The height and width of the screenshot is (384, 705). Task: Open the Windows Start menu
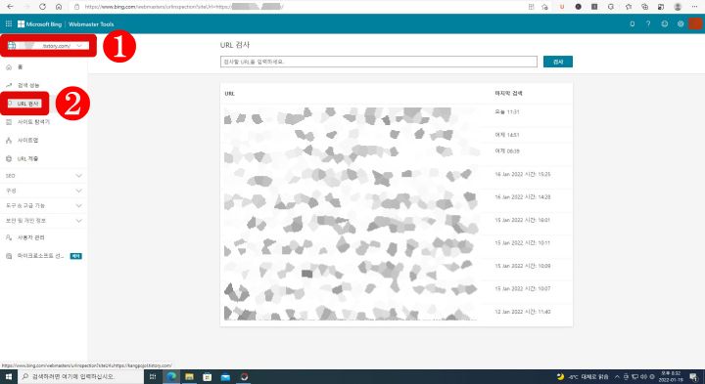point(9,377)
